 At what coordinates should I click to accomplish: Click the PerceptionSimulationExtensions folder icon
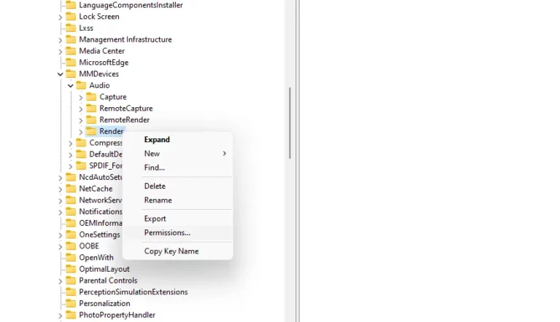coord(71,292)
